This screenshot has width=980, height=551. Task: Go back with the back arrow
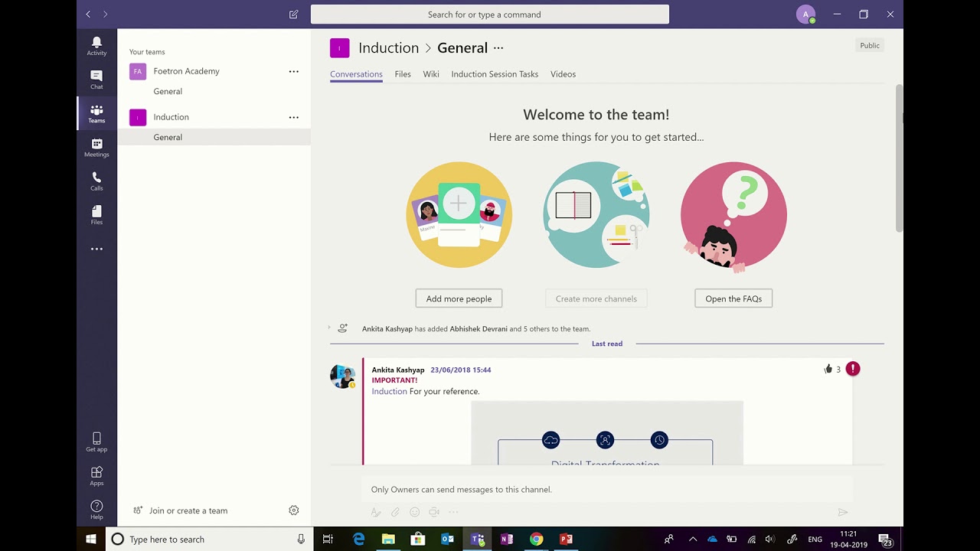(x=88, y=14)
